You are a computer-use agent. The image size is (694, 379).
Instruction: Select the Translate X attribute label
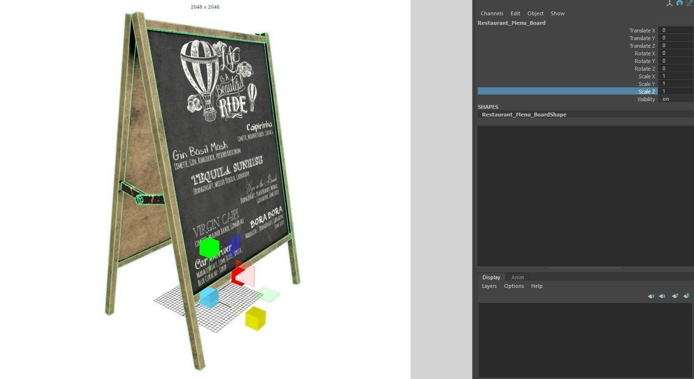pyautogui.click(x=642, y=31)
